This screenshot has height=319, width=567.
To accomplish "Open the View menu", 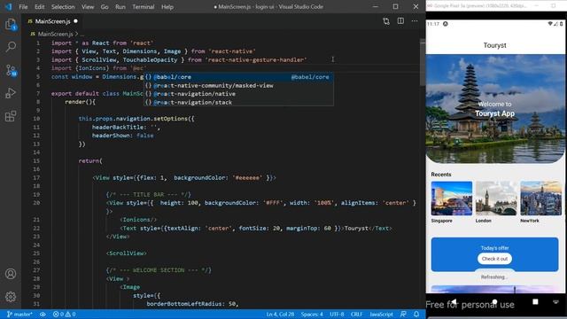I will click(88, 7).
